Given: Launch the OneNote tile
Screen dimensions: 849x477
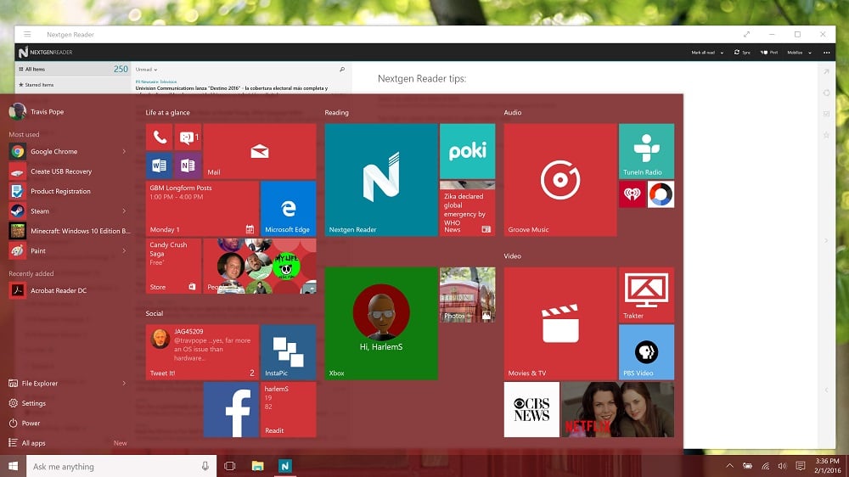Looking at the screenshot, I should pyautogui.click(x=188, y=166).
